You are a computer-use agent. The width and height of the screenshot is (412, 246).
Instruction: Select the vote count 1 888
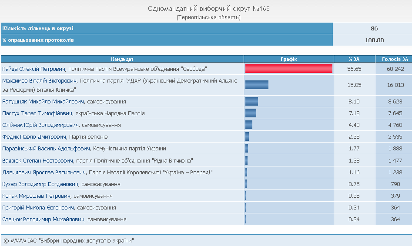[x=395, y=149]
